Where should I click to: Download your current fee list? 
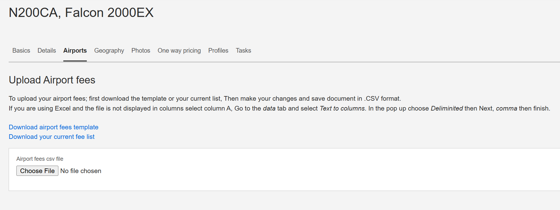point(52,137)
